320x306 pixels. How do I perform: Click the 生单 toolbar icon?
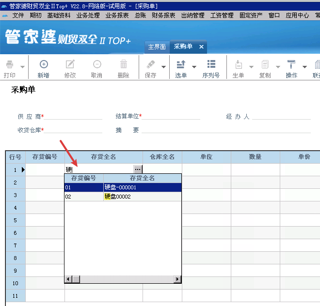click(239, 64)
